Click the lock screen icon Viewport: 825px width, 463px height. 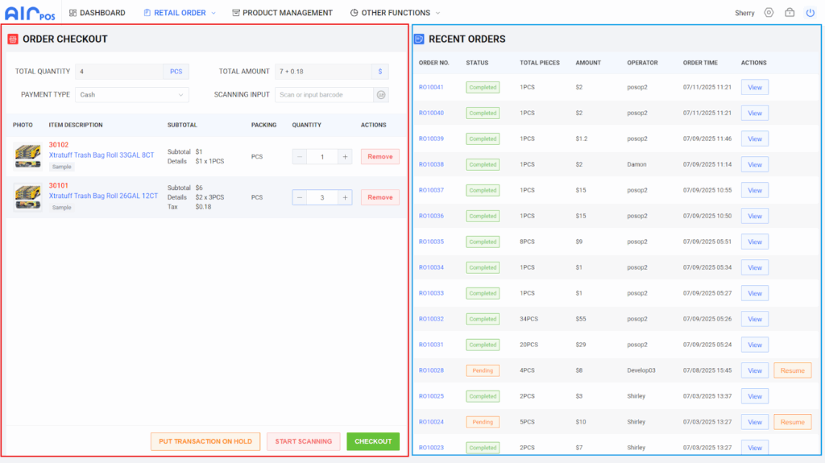coord(790,13)
